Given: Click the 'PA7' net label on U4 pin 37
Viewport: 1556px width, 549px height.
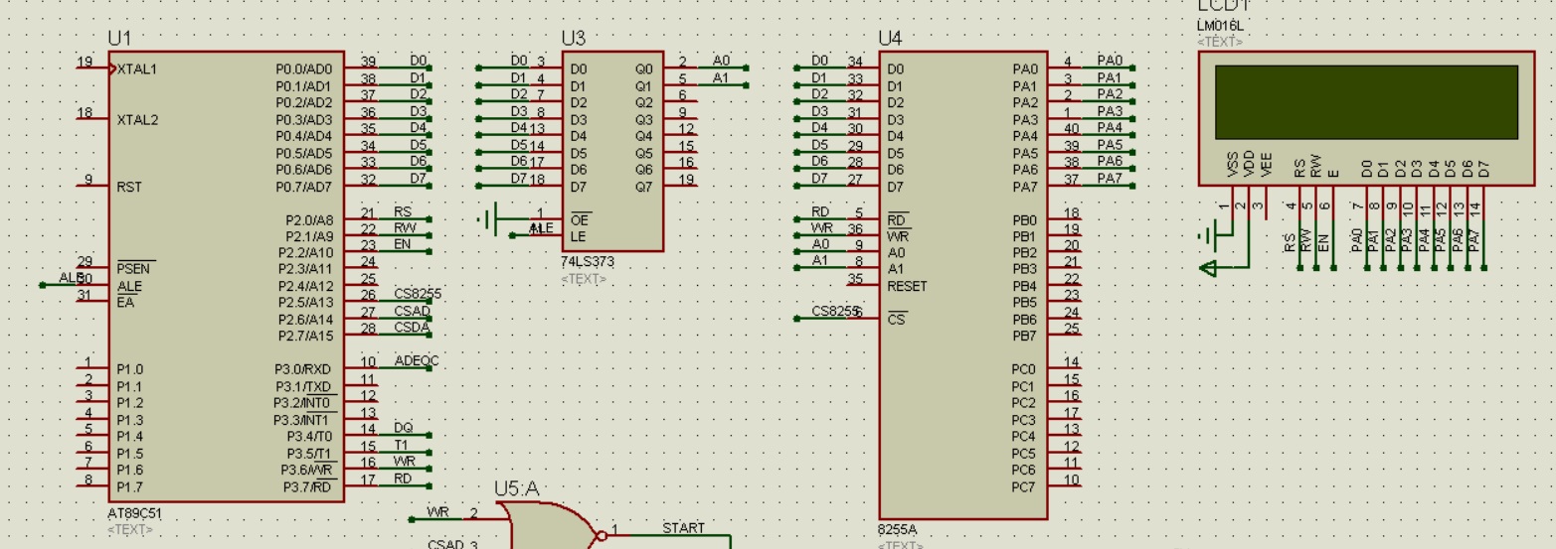Looking at the screenshot, I should (x=1110, y=179).
